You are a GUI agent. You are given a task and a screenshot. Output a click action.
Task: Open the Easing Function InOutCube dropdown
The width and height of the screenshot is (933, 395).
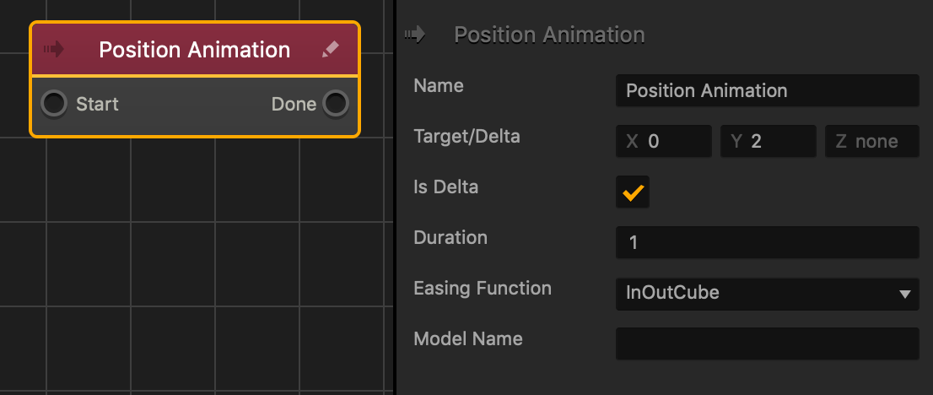[767, 294]
